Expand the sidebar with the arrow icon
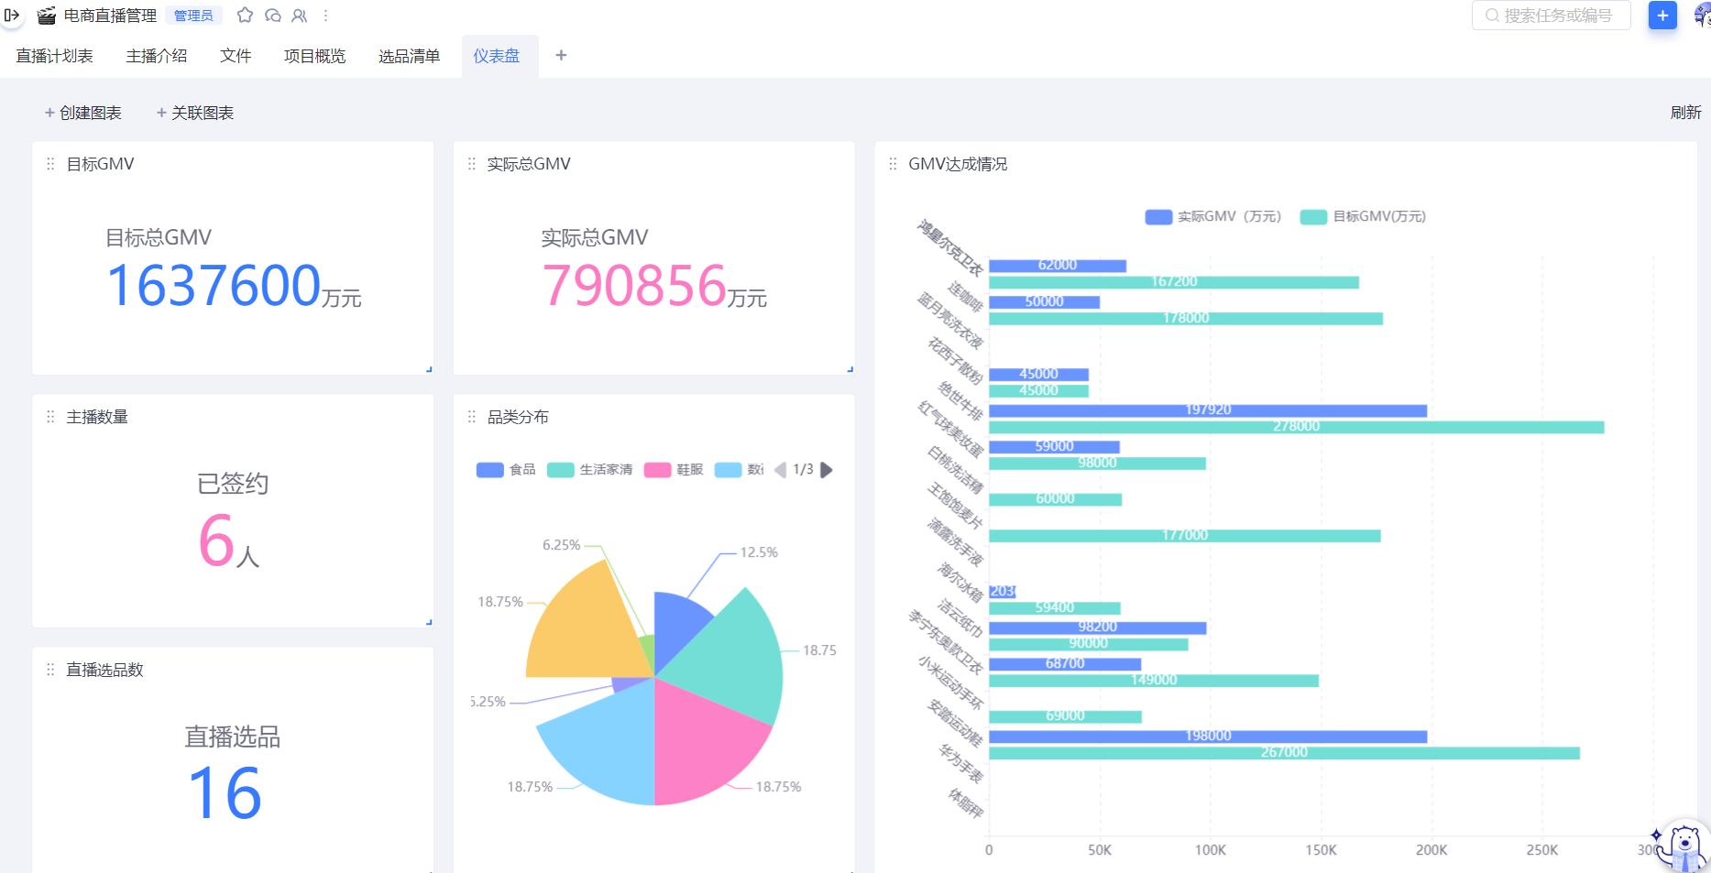Screen dimensions: 1711x873 (12, 16)
